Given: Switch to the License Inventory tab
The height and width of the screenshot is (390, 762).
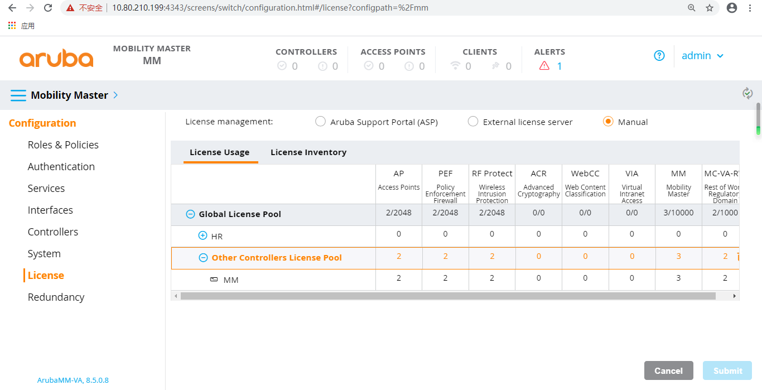Looking at the screenshot, I should (x=308, y=152).
